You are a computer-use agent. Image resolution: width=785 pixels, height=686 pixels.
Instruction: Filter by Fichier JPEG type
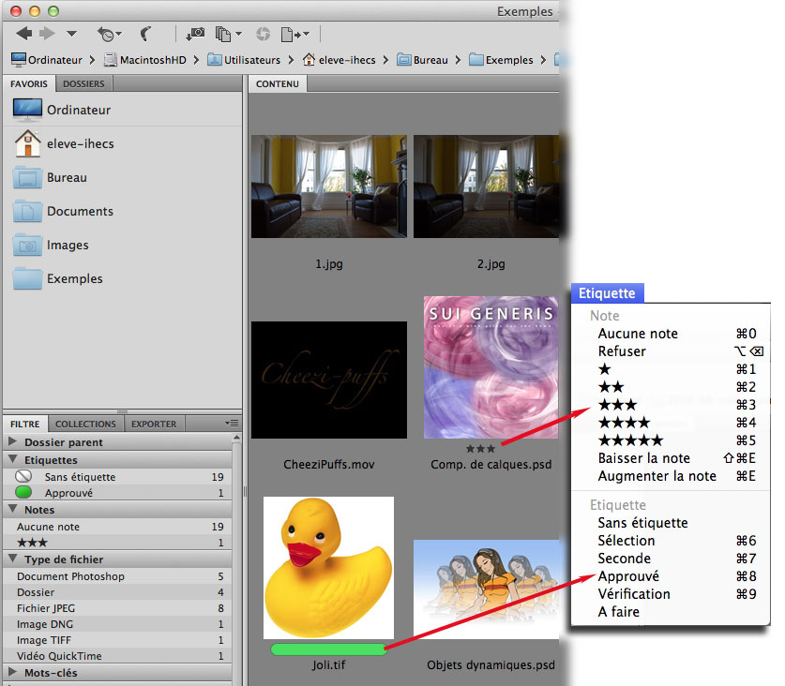point(117,608)
